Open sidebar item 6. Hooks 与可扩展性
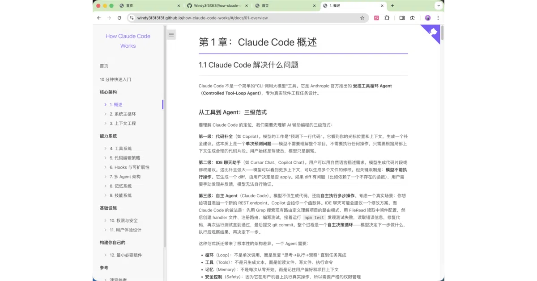 click(130, 167)
